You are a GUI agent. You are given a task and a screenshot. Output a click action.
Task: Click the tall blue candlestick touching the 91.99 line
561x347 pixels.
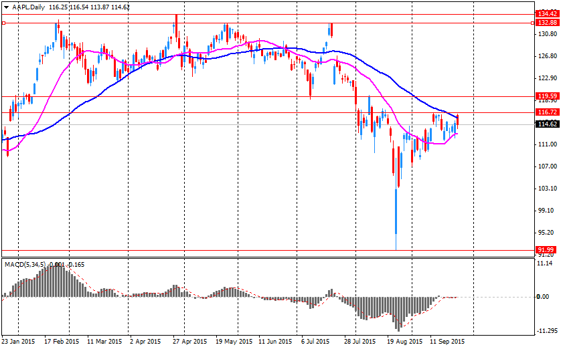click(x=396, y=211)
